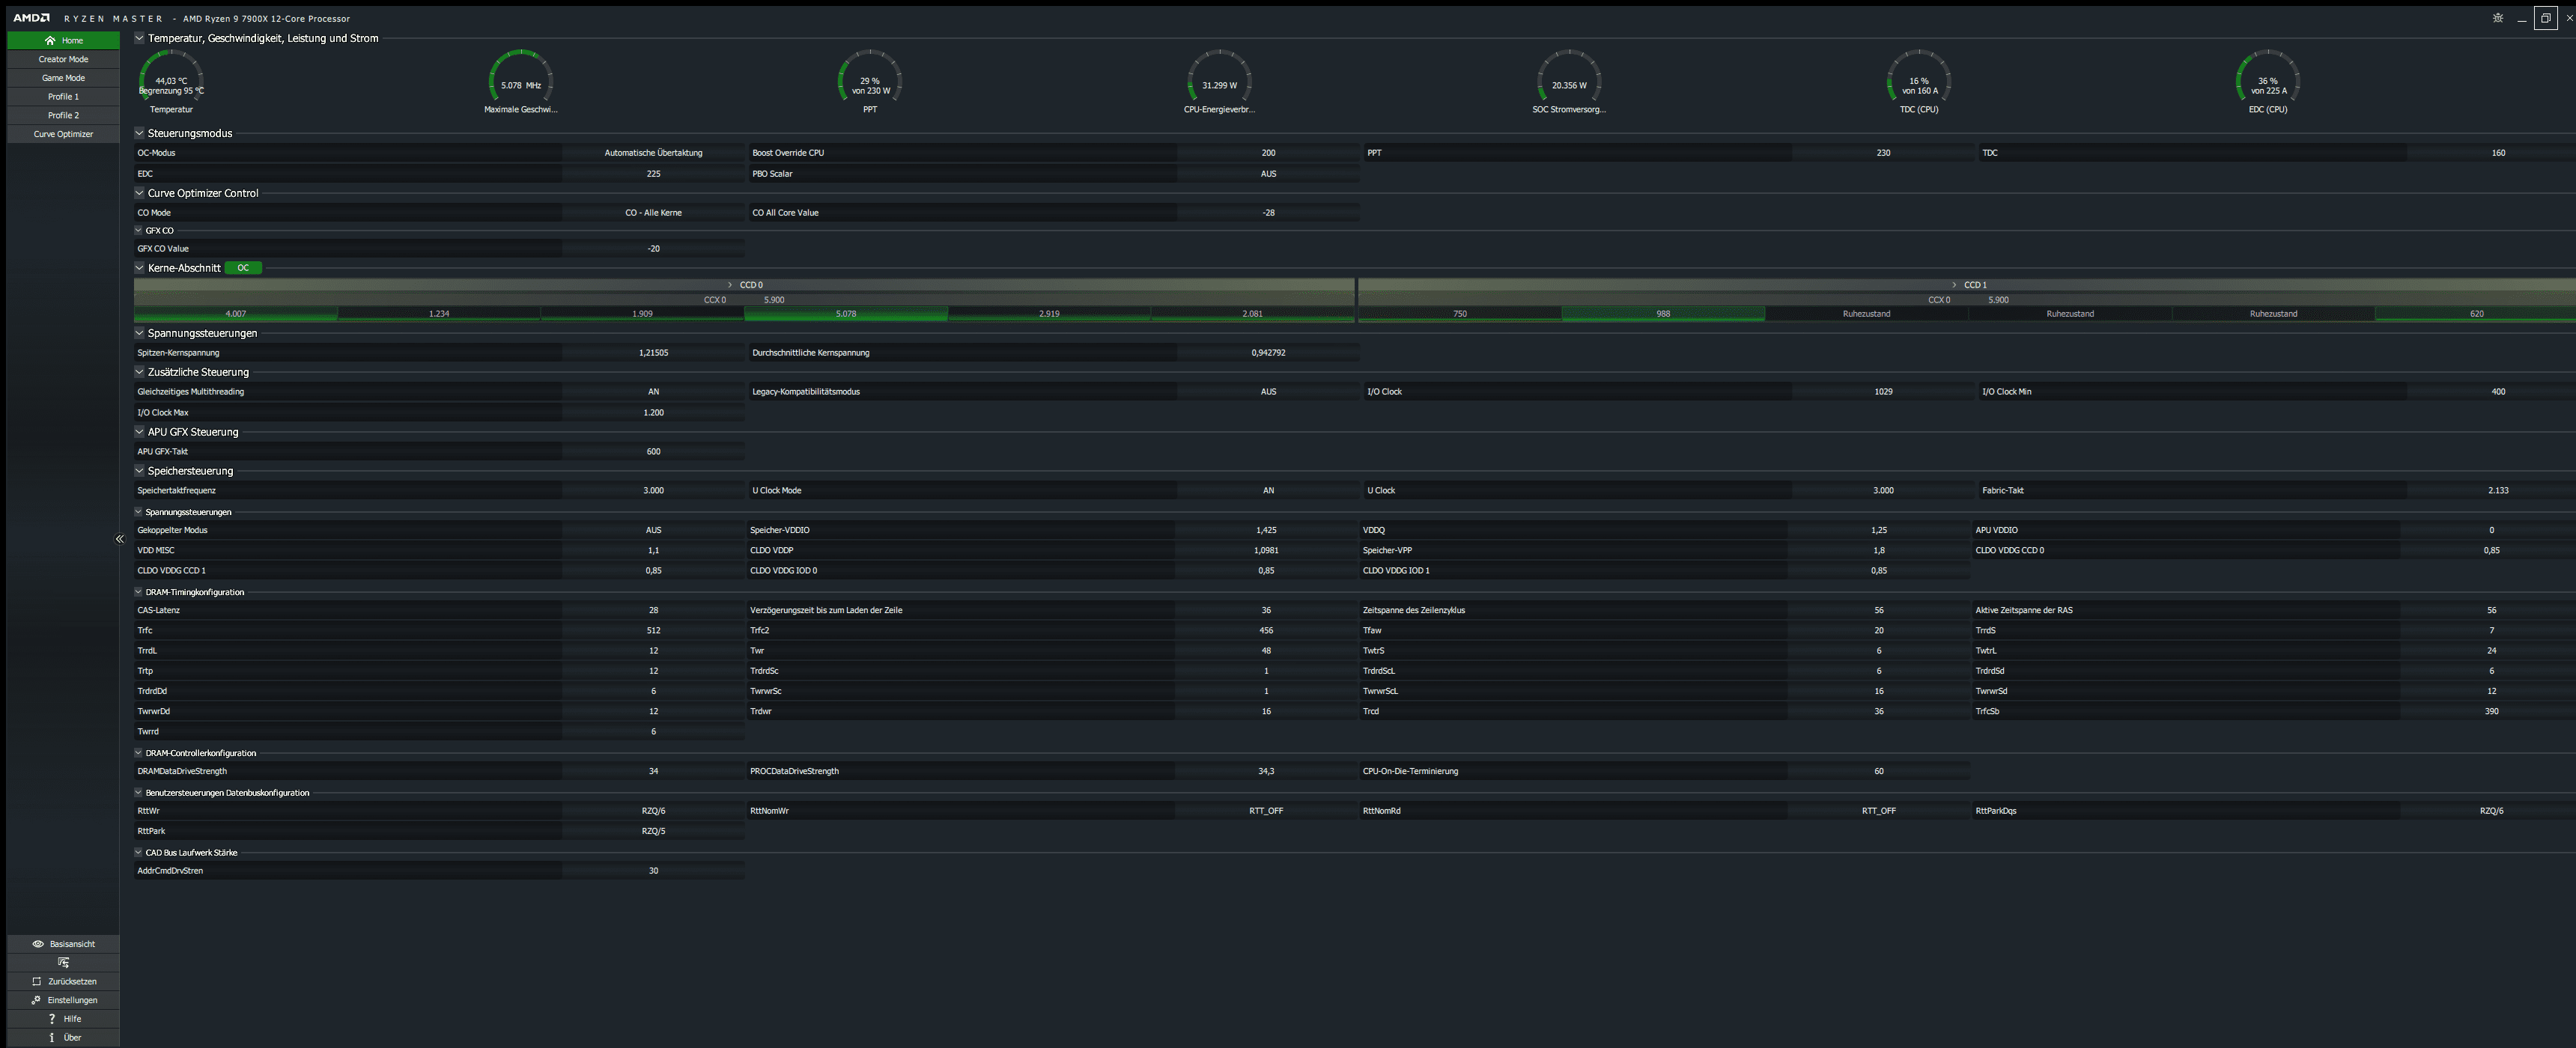Select Game Mode profile

[63, 78]
